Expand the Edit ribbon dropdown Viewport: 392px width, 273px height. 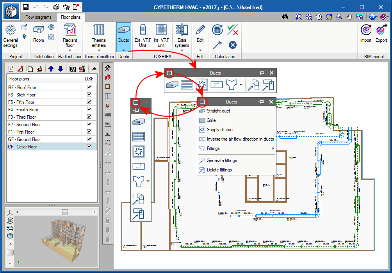pyautogui.click(x=200, y=50)
